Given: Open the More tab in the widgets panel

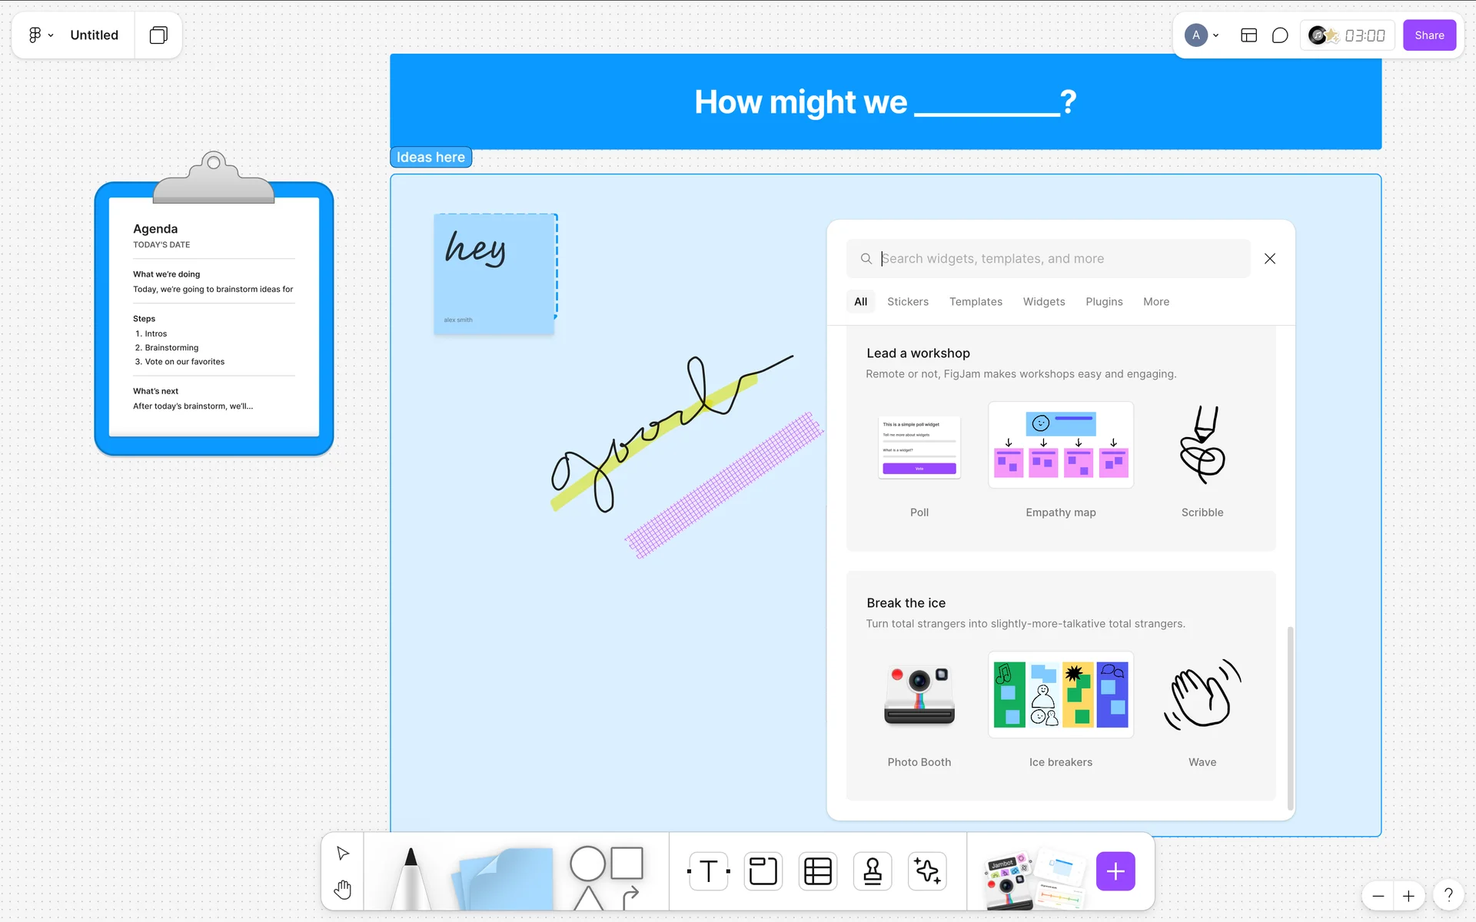Looking at the screenshot, I should click(x=1155, y=302).
